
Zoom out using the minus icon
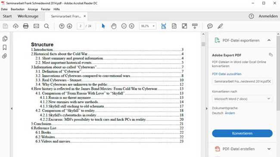[124, 26]
